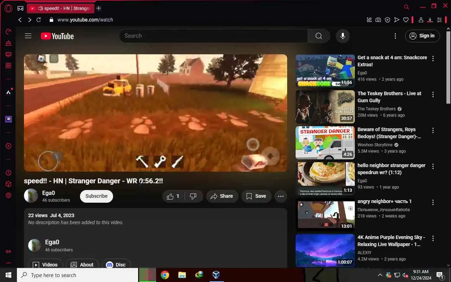Viewport: 451px width, 282px height.
Task: Open 'Beware of Strangers' video title
Action: point(389,133)
